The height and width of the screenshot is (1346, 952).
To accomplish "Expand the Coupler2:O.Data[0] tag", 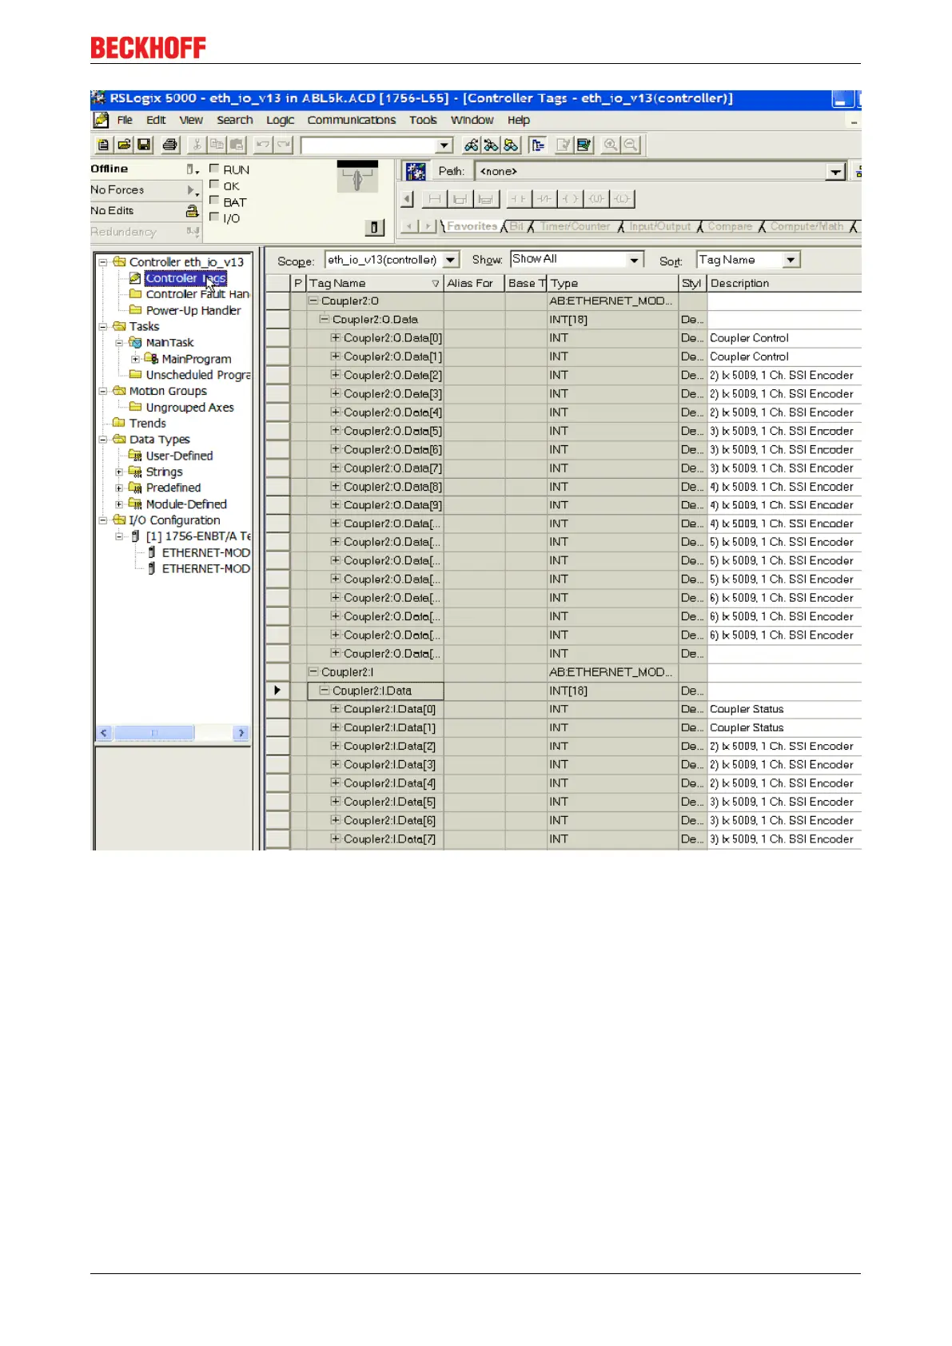I will click(337, 337).
